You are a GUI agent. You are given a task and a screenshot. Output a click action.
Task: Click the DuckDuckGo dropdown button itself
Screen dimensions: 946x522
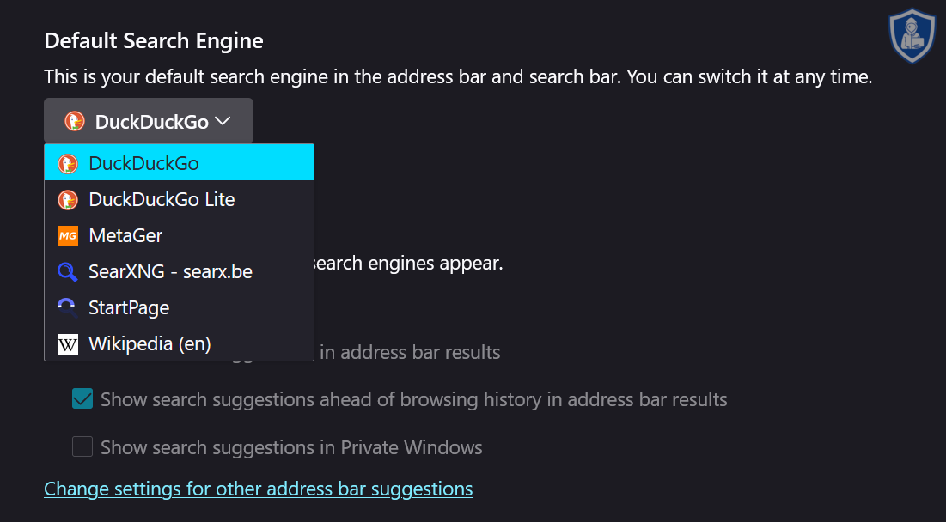148,120
